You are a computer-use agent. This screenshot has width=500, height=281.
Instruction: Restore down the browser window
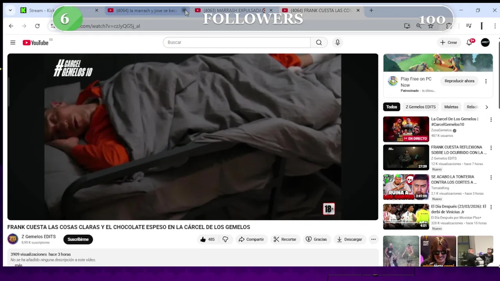click(478, 10)
